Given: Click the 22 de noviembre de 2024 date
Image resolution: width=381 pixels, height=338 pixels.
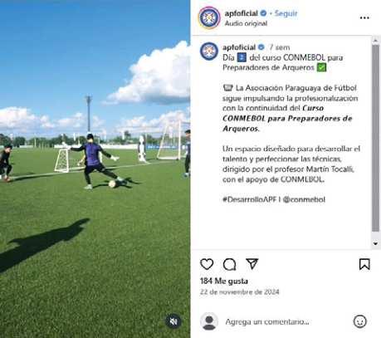Looking at the screenshot, I should tap(240, 292).
